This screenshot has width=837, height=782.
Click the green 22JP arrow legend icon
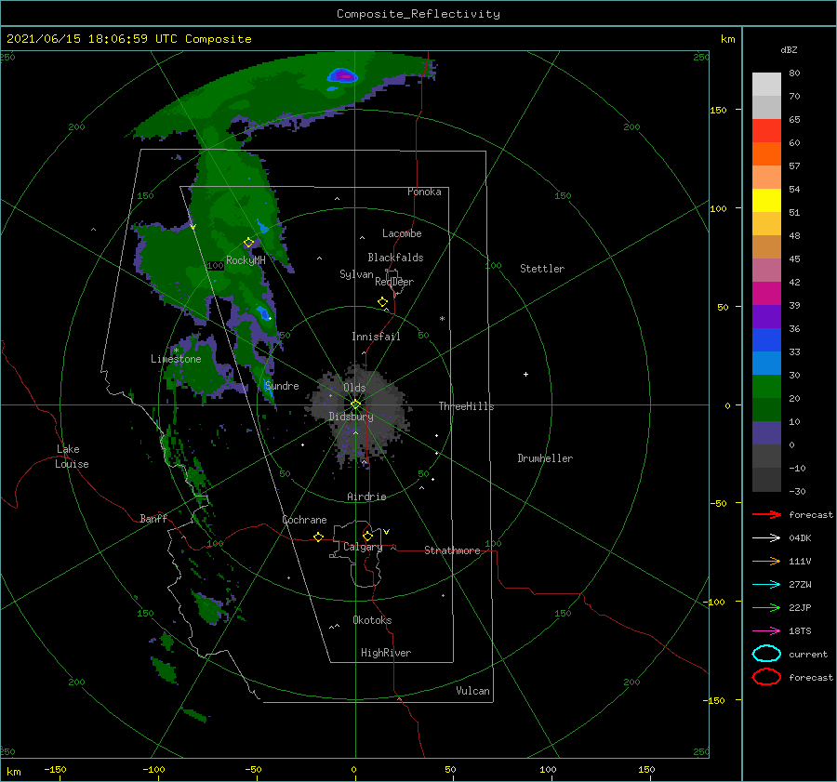coord(766,607)
